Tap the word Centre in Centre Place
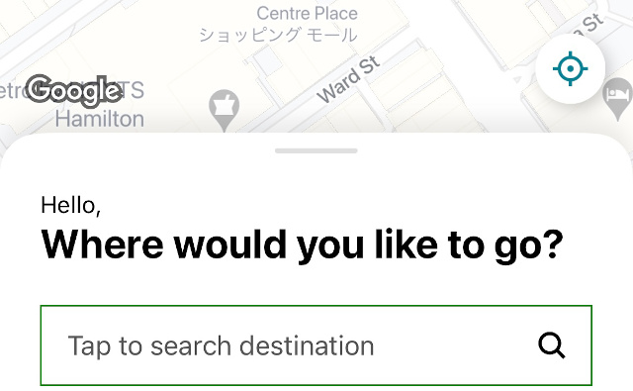The image size is (633, 391). point(284,13)
